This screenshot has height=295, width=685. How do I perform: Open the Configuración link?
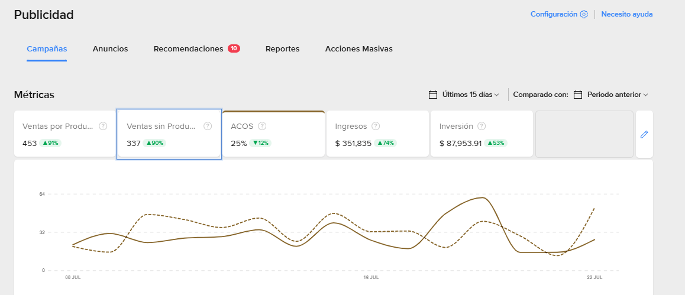554,14
